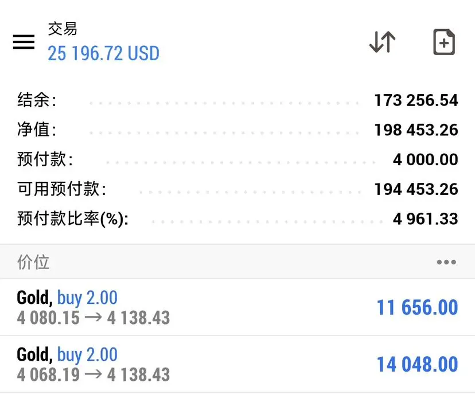Tap the 14 048.00 profit value
Viewport: 475px width, 406px height.
click(417, 364)
